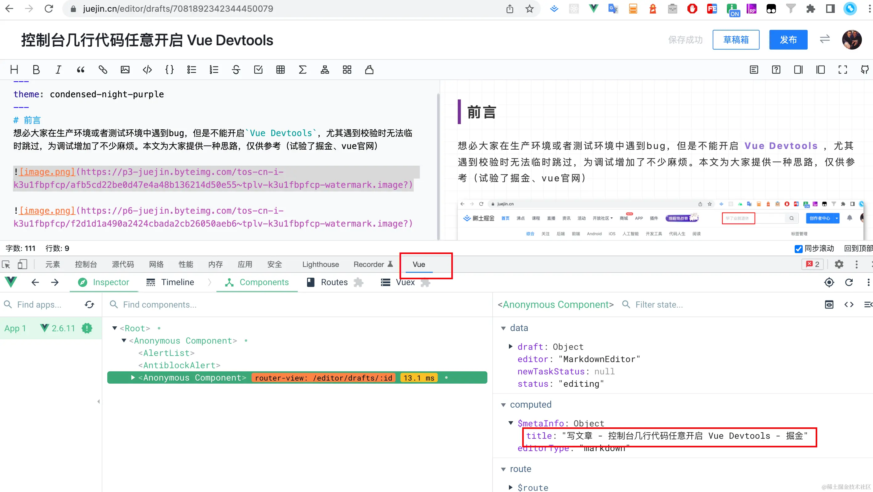Expand the selected router-view Anonymous Component
873x492 pixels.
pyautogui.click(x=133, y=377)
